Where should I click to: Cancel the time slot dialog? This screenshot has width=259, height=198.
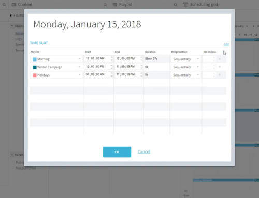[x=144, y=152]
